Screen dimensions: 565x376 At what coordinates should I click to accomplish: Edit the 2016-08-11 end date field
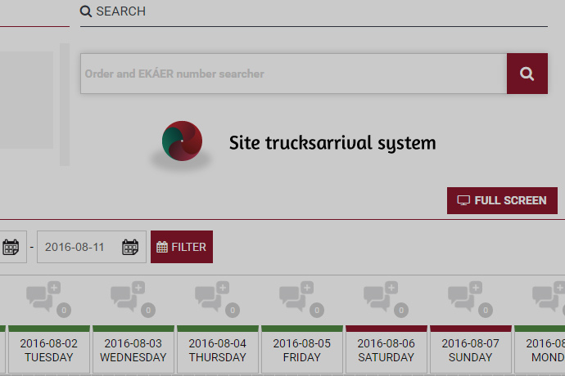tap(78, 247)
